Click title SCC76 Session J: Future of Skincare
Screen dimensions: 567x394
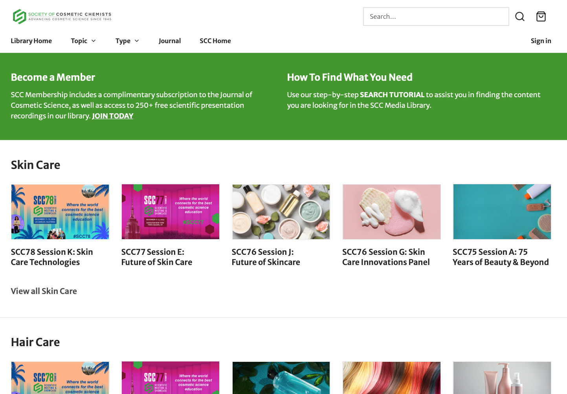tap(266, 257)
